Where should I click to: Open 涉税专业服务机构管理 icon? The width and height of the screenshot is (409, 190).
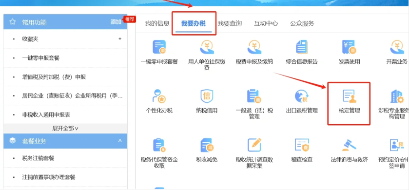coord(397,96)
